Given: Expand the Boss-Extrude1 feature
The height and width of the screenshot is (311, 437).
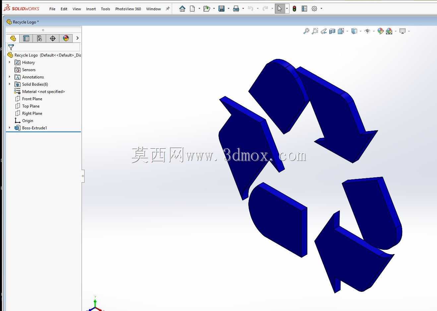Looking at the screenshot, I should coord(10,128).
